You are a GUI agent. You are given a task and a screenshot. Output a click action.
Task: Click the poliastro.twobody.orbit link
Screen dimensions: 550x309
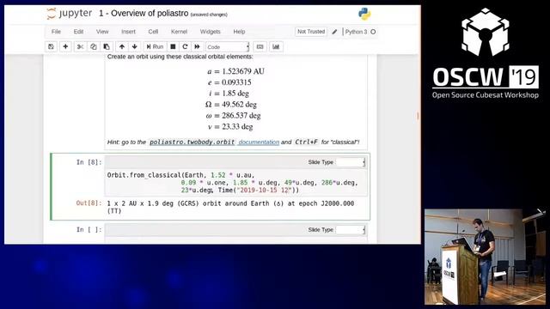pyautogui.click(x=192, y=142)
